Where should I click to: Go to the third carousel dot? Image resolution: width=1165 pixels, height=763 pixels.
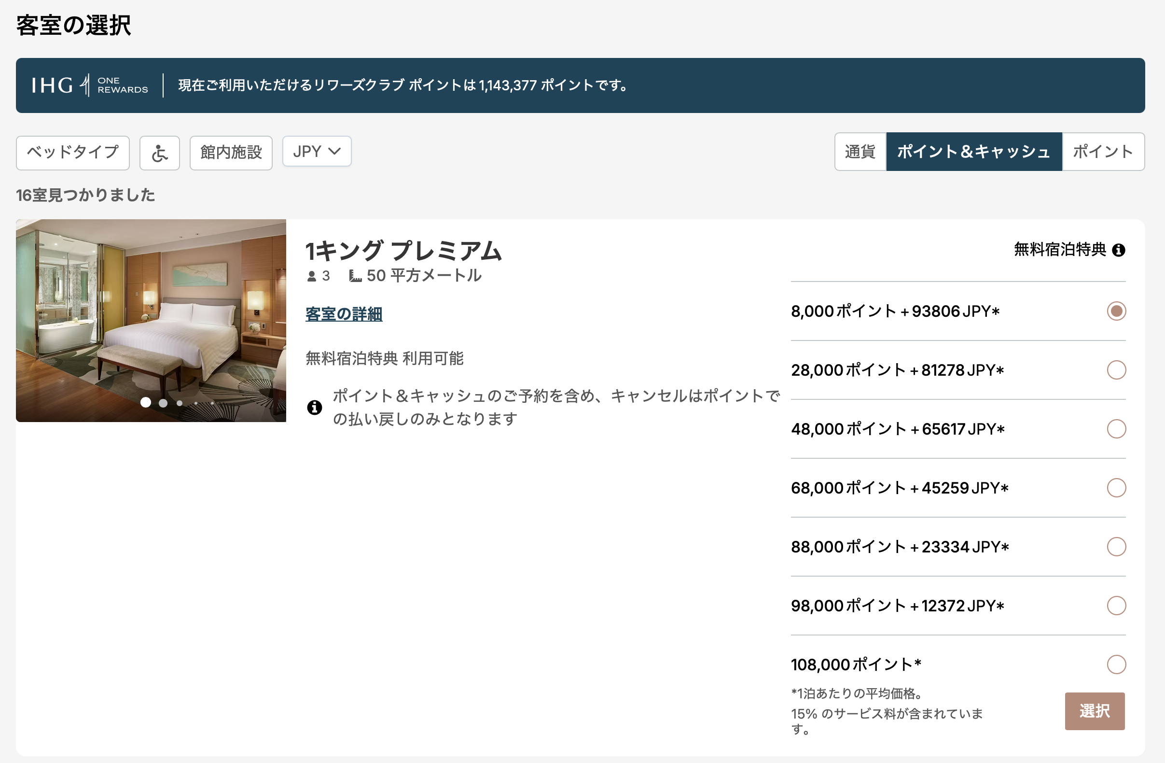coord(180,403)
